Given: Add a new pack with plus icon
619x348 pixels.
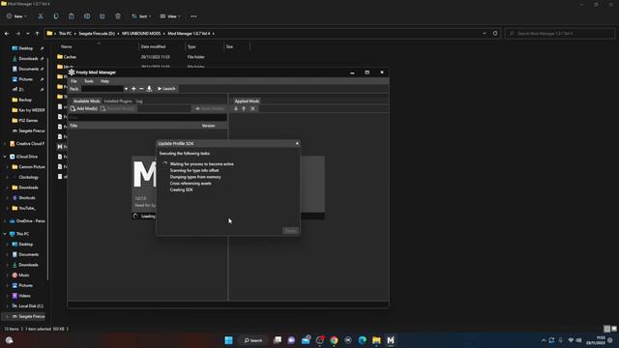Looking at the screenshot, I should pos(133,89).
